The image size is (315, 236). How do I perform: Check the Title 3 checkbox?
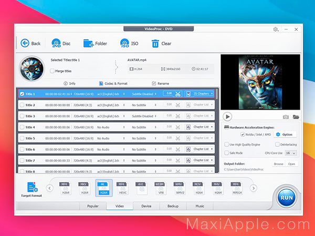point(22,116)
